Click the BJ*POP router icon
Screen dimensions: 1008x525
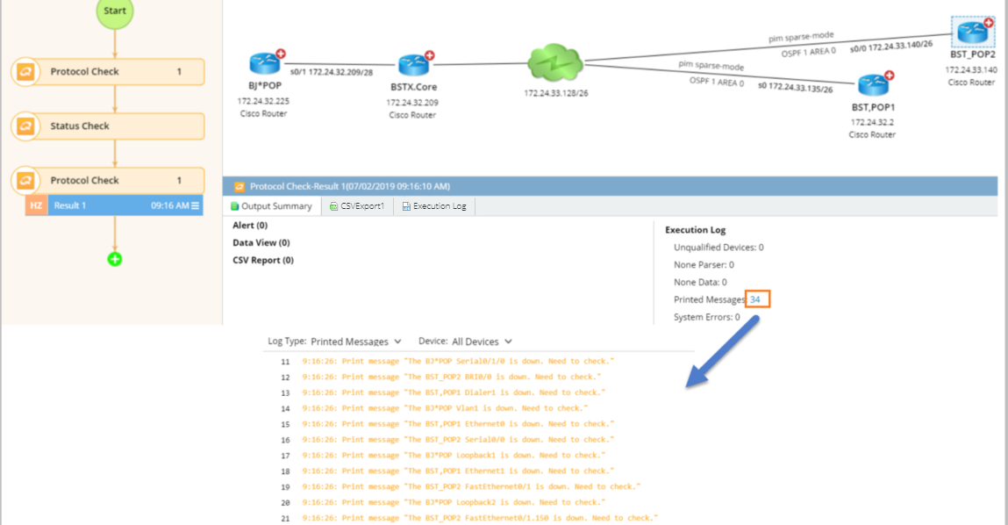tap(263, 63)
